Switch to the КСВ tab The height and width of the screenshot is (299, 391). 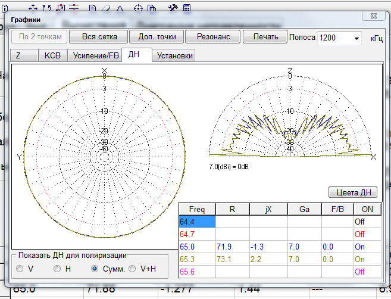coord(52,55)
